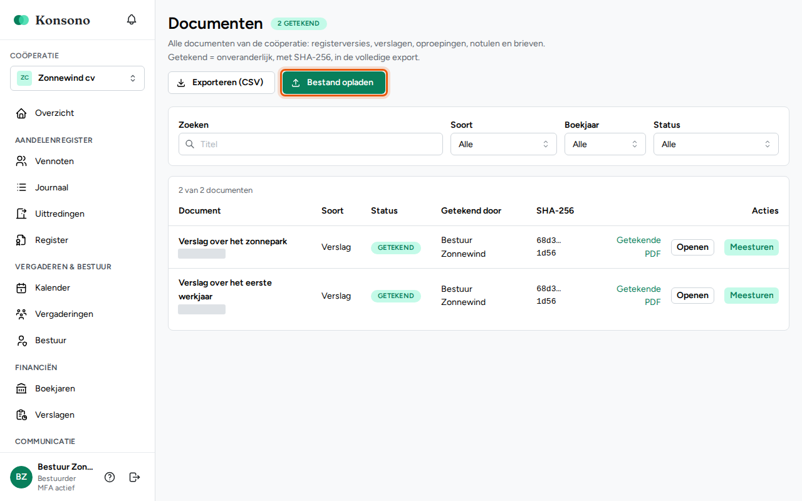Open the Status filter dropdown
802x501 pixels.
coord(716,144)
